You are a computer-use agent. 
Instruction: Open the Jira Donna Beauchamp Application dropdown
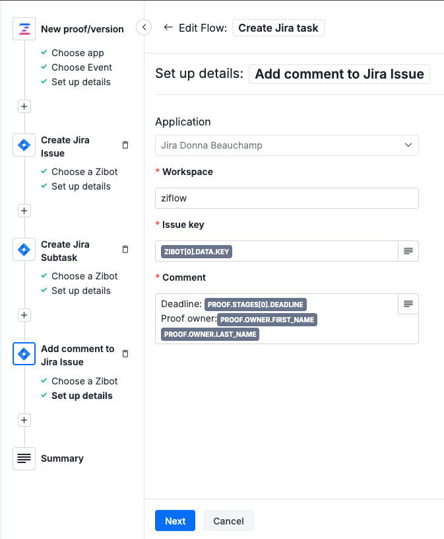pos(286,145)
